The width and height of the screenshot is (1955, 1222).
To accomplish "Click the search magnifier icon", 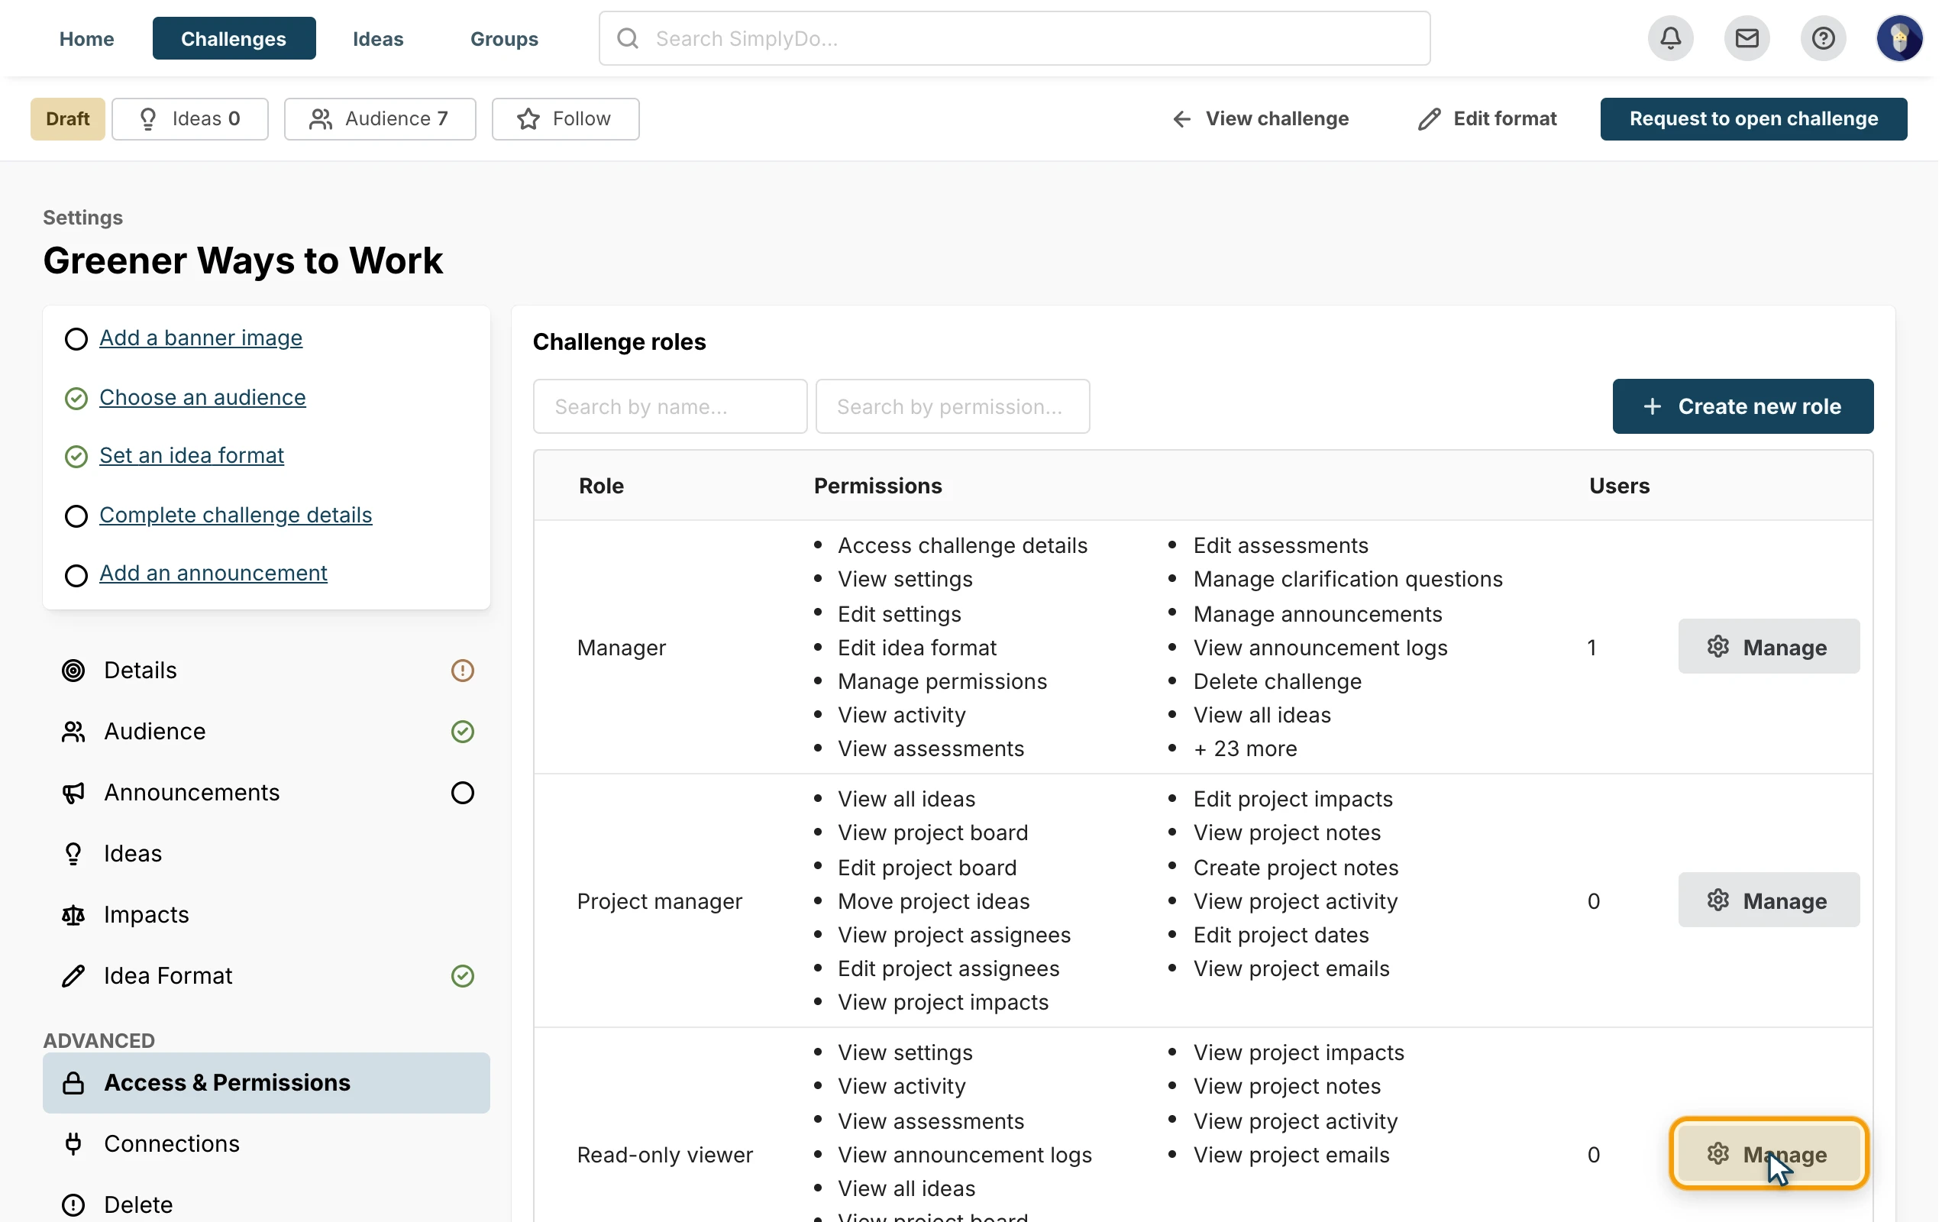I will [628, 38].
